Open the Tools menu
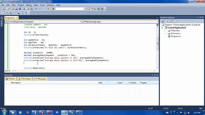The height and width of the screenshot is (115, 205). click(42, 5)
